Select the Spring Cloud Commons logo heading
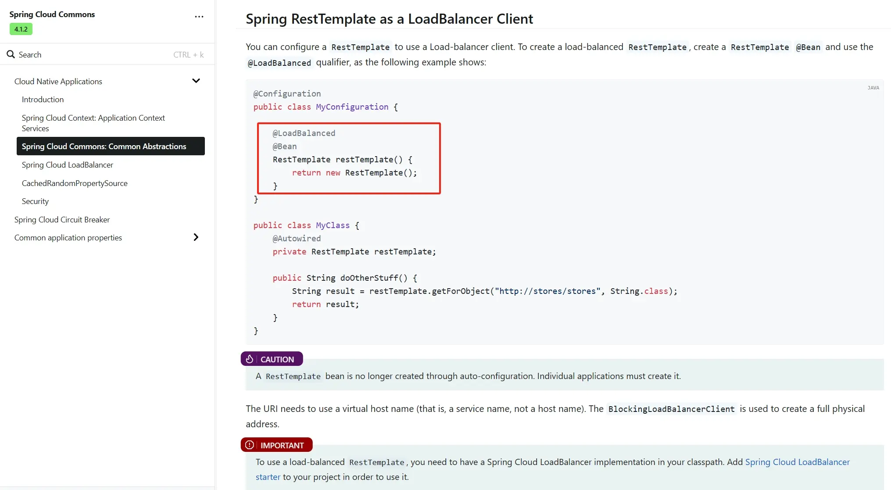Viewport: 891px width, 490px height. pos(51,14)
